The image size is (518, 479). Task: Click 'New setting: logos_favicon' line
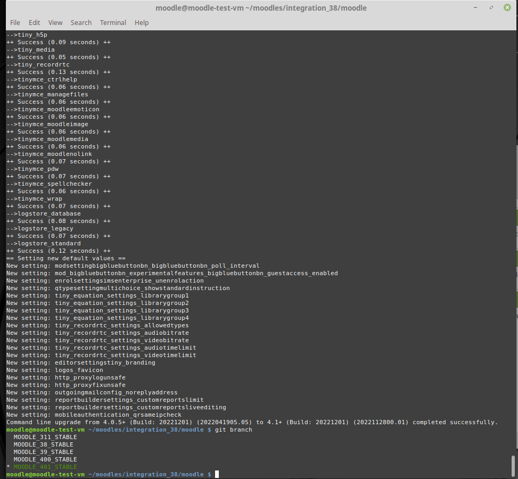pyautogui.click(x=54, y=370)
